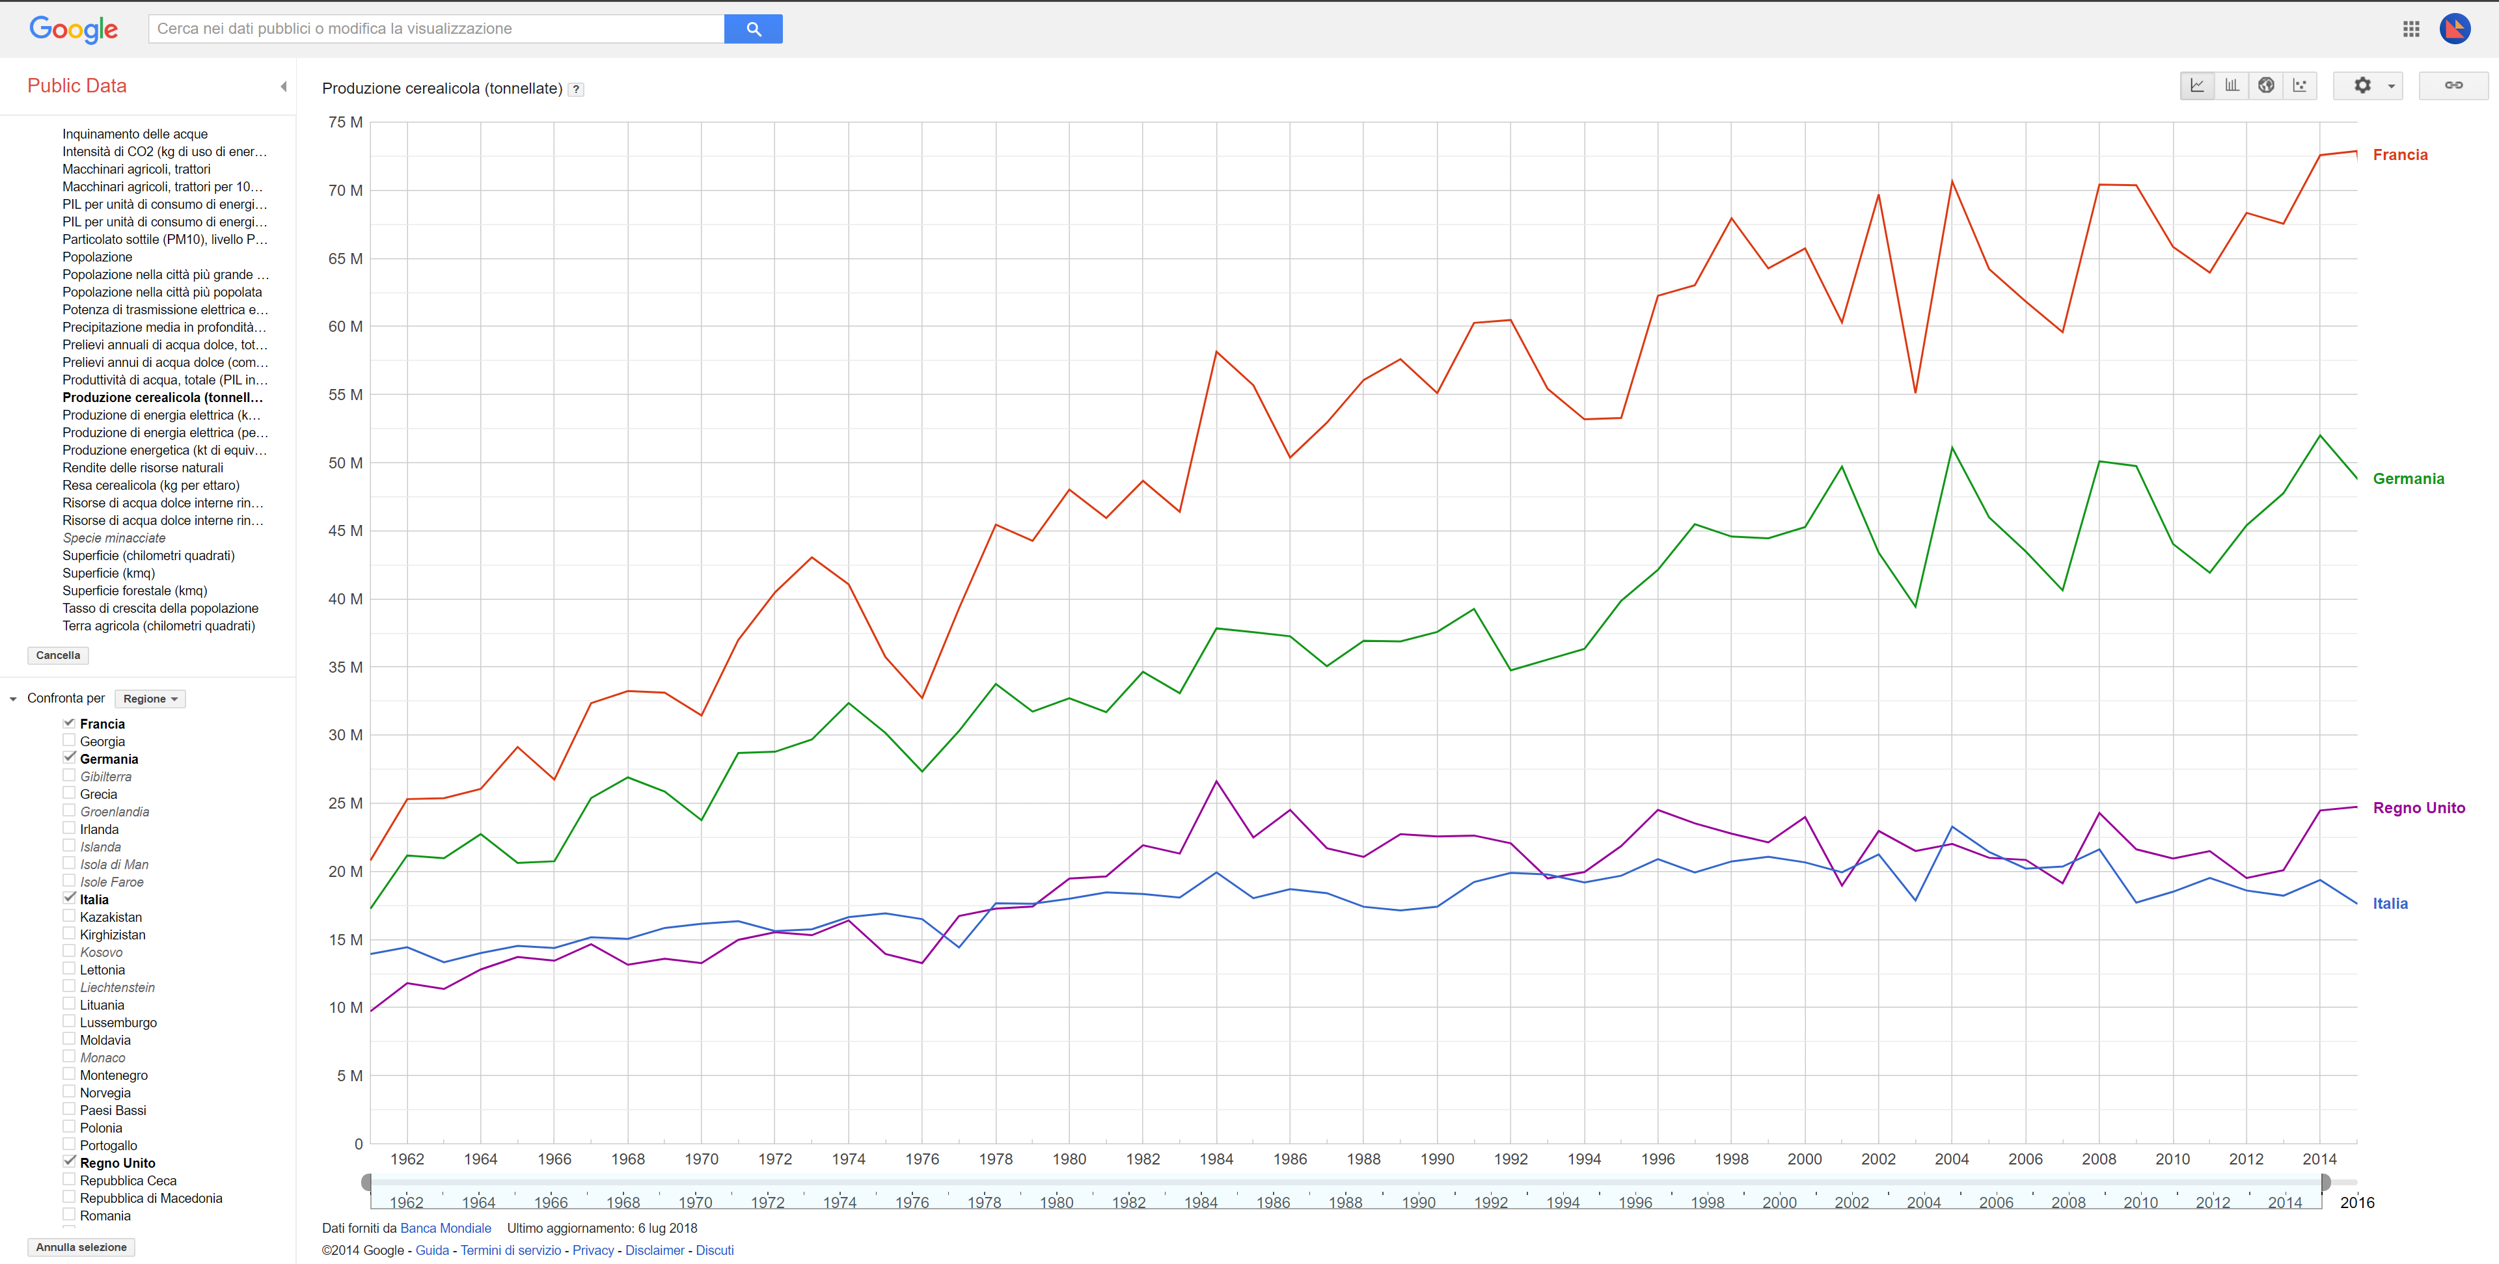Open the chain link share button

pyautogui.click(x=2453, y=85)
